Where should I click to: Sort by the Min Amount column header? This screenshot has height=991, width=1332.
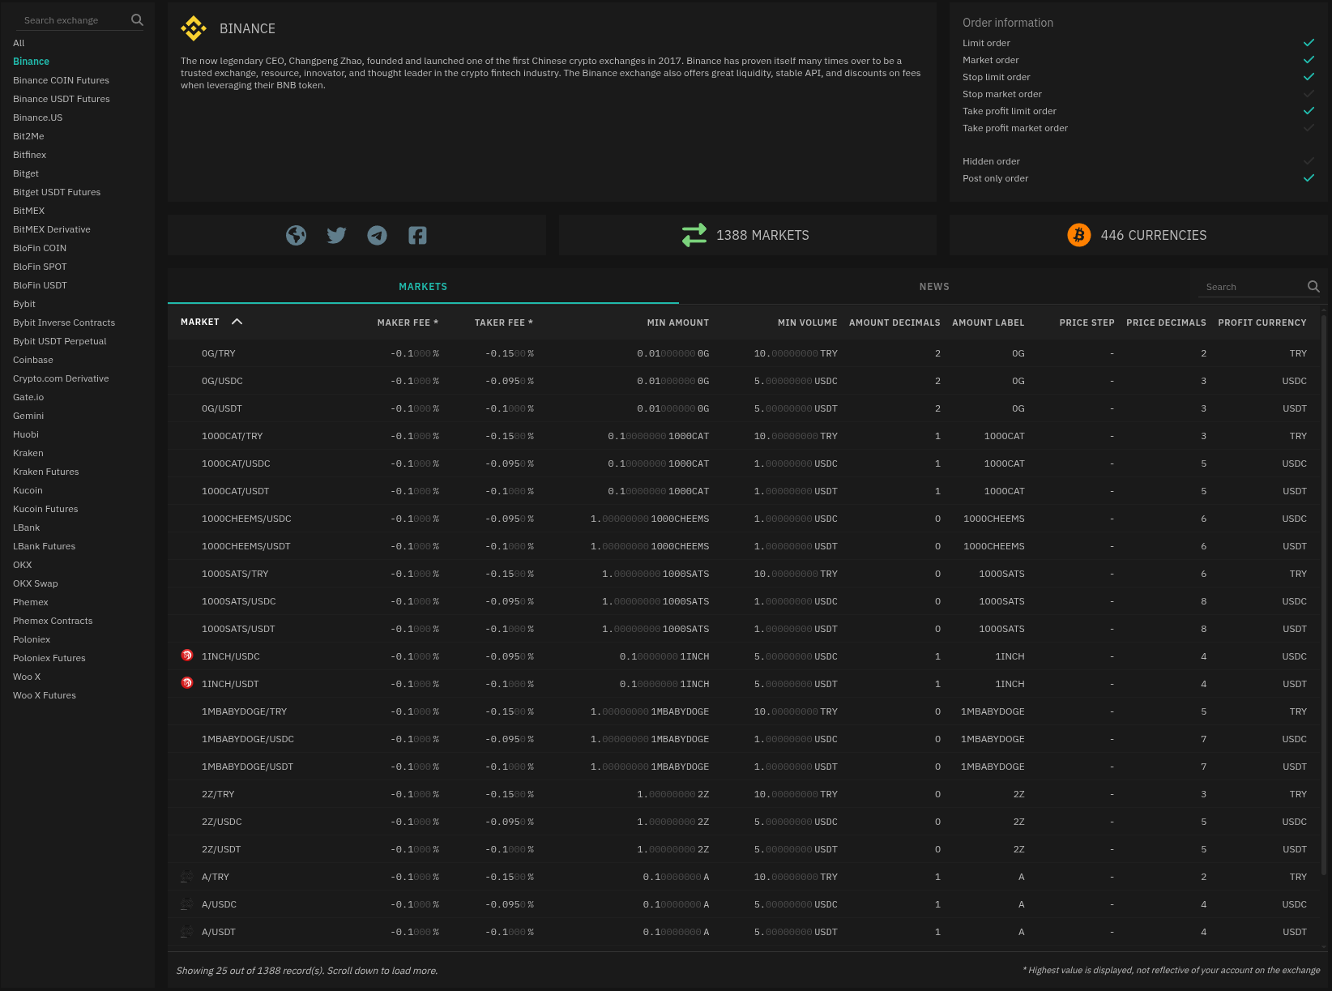point(678,323)
